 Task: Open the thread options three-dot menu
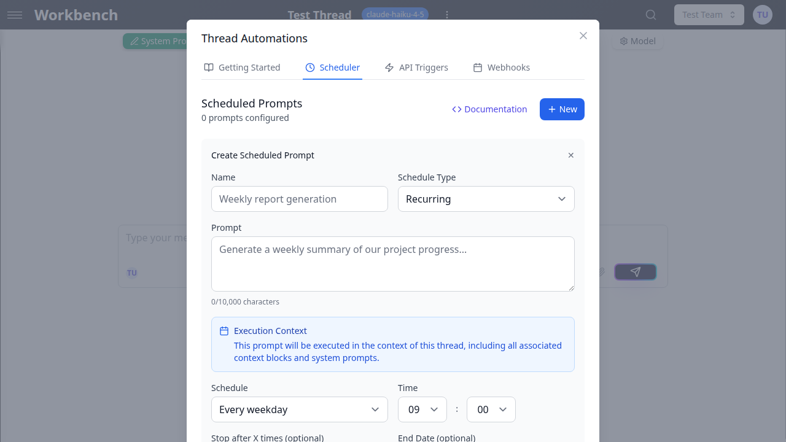click(447, 14)
